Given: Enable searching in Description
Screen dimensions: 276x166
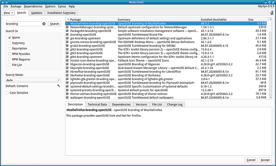Looking at the screenshot, I should pos(10,48).
